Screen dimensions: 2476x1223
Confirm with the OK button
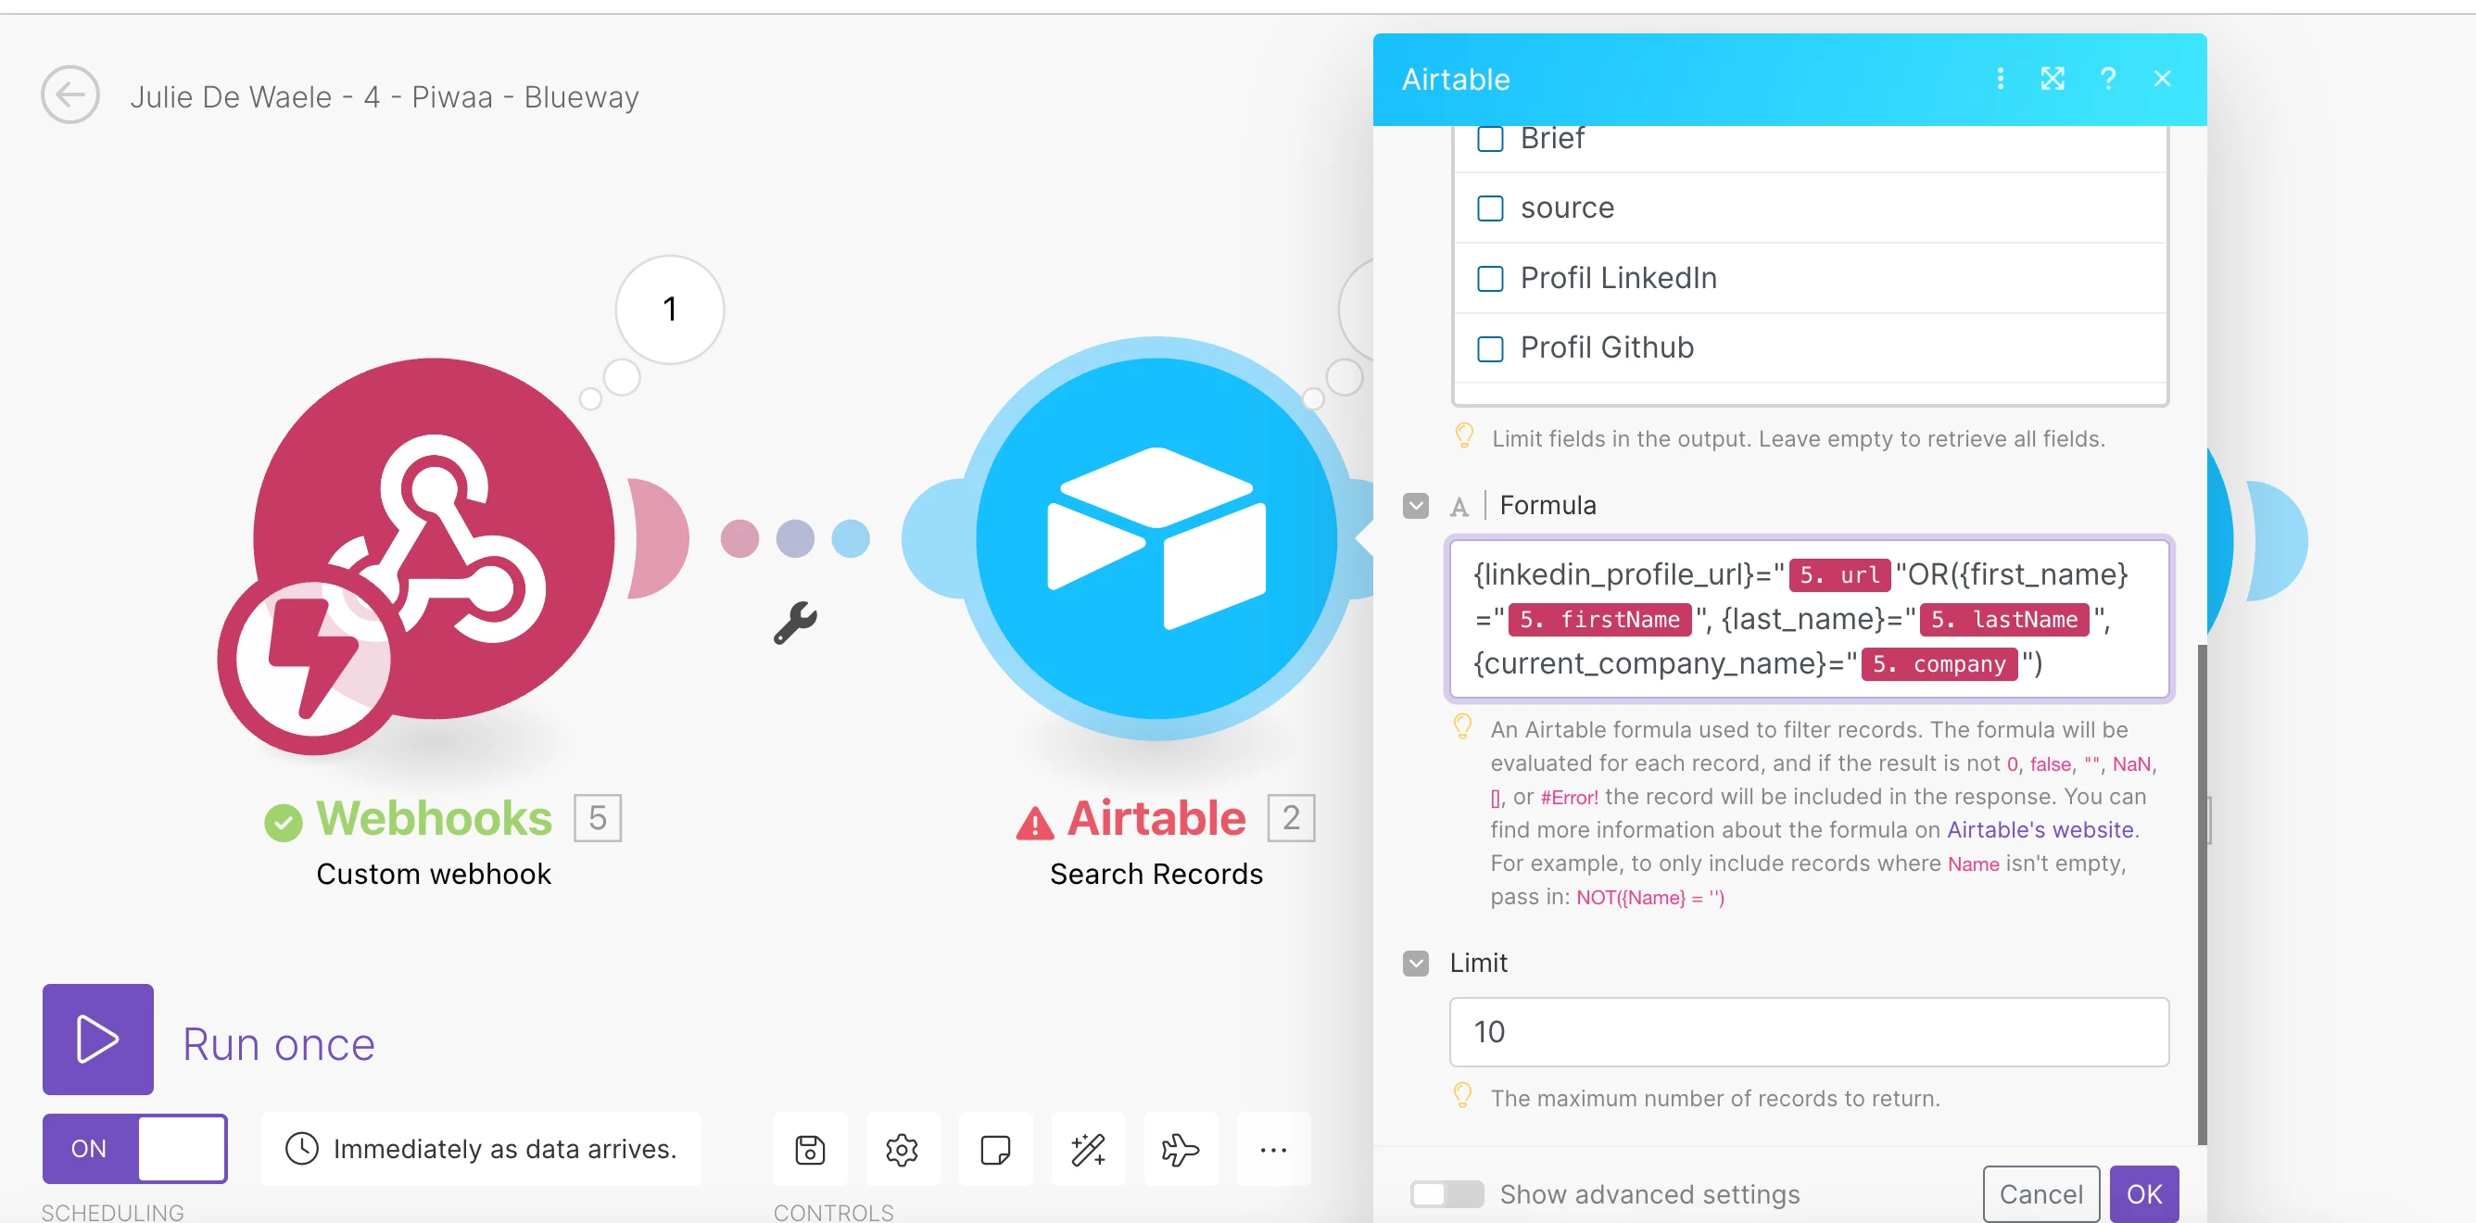click(x=2143, y=1194)
